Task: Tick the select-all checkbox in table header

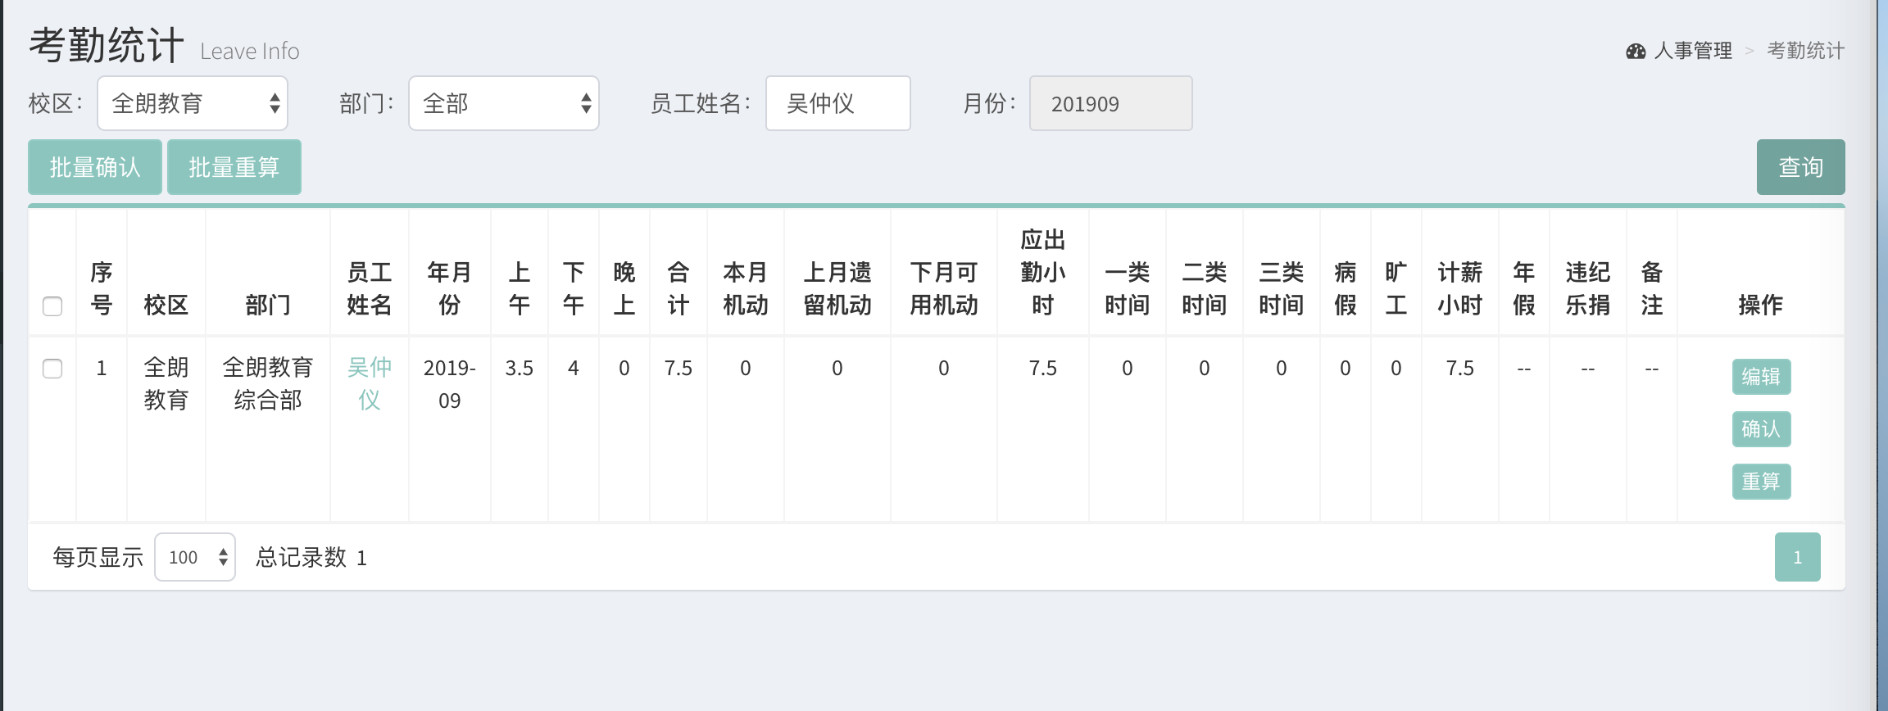Action: (x=52, y=306)
